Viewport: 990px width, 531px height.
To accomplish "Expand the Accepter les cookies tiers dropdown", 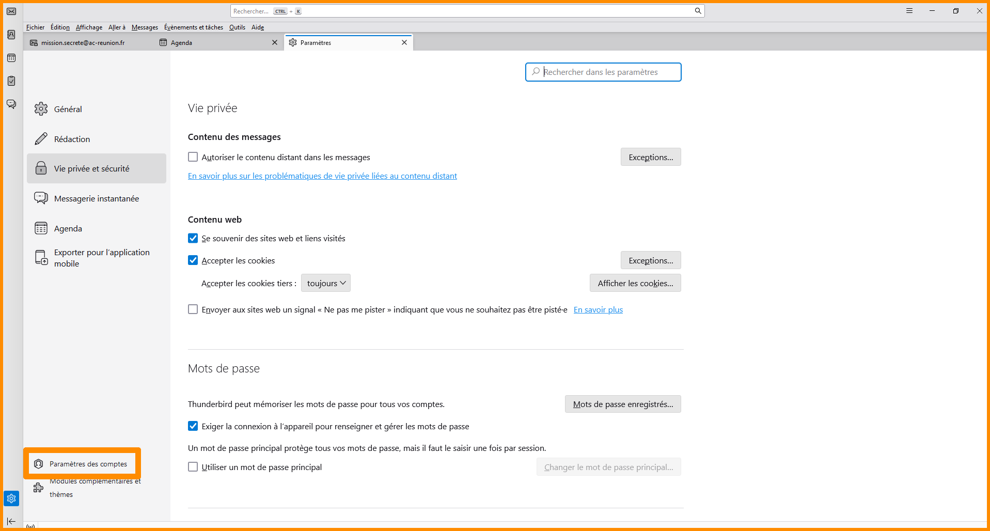I will 326,283.
